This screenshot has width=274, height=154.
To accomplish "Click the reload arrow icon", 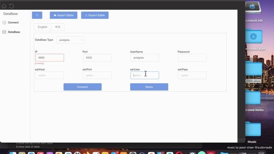I will pyautogui.click(x=12, y=6).
